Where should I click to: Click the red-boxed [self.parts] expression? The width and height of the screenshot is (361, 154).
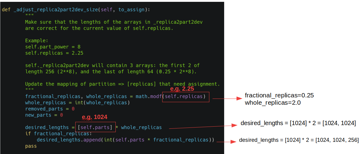pos(95,127)
